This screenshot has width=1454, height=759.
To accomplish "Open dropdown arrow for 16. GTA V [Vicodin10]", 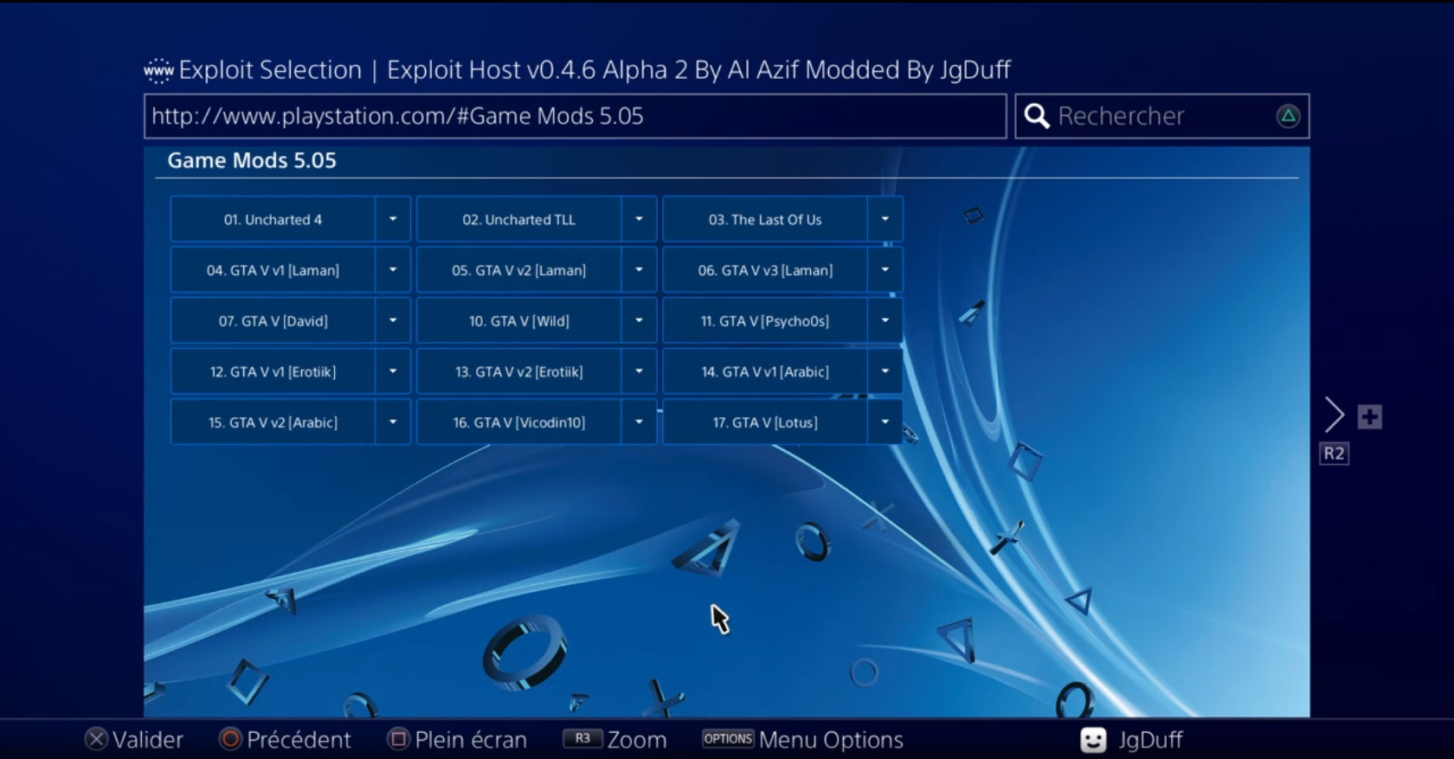I will tap(639, 422).
